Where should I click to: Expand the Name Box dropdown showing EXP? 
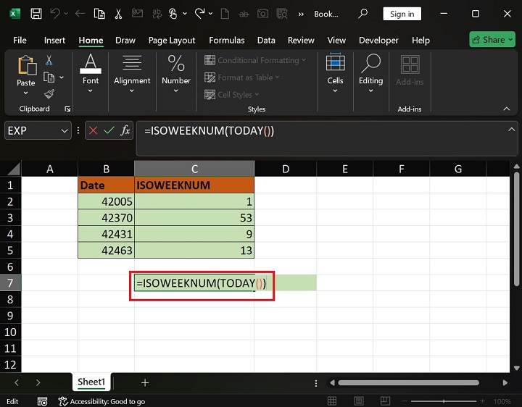pyautogui.click(x=64, y=131)
